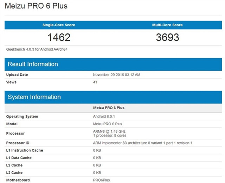
Task: Click the Geekbench 4.0.3 for Android text
Action: coord(37,49)
